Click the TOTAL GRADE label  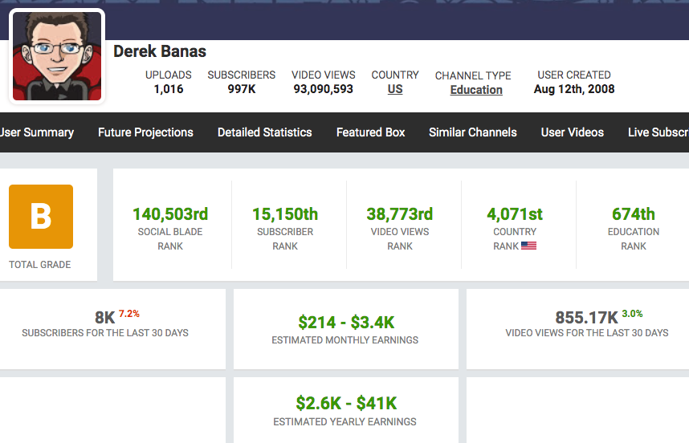point(40,265)
